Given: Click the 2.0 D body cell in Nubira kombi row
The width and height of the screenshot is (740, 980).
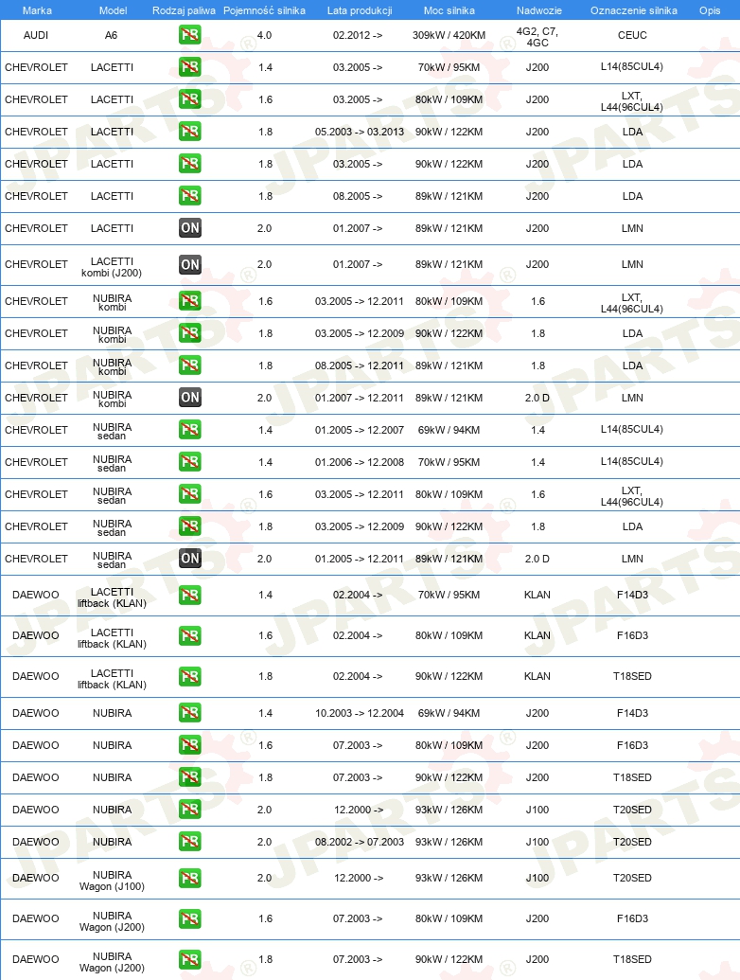Looking at the screenshot, I should click(537, 398).
